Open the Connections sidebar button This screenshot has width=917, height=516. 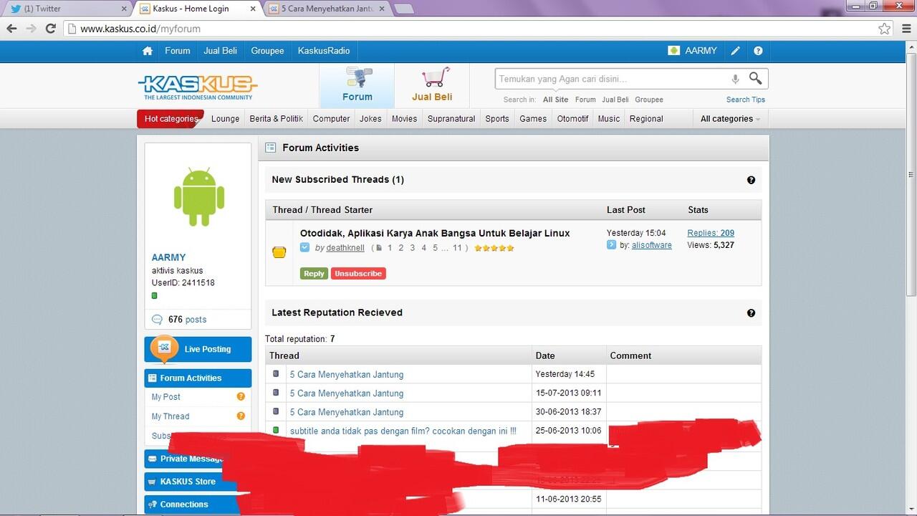[198, 505]
